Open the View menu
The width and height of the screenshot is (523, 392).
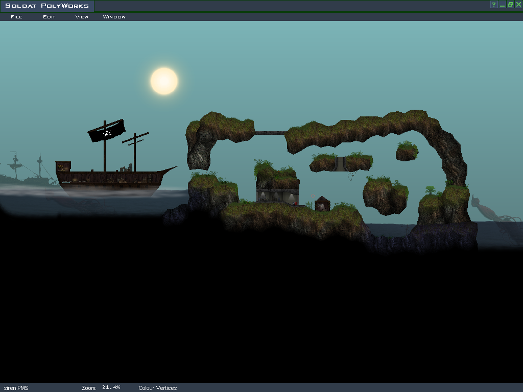pyautogui.click(x=82, y=17)
